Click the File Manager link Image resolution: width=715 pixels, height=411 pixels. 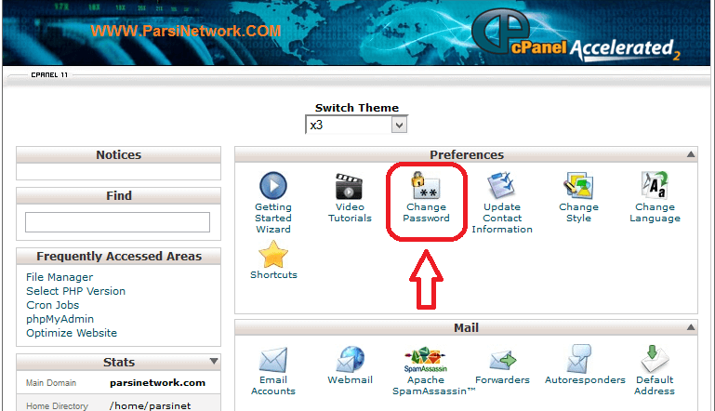pyautogui.click(x=60, y=277)
